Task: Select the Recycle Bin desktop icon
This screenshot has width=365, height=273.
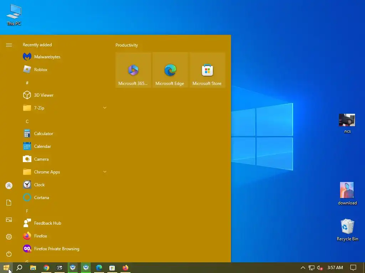Action: pyautogui.click(x=347, y=230)
